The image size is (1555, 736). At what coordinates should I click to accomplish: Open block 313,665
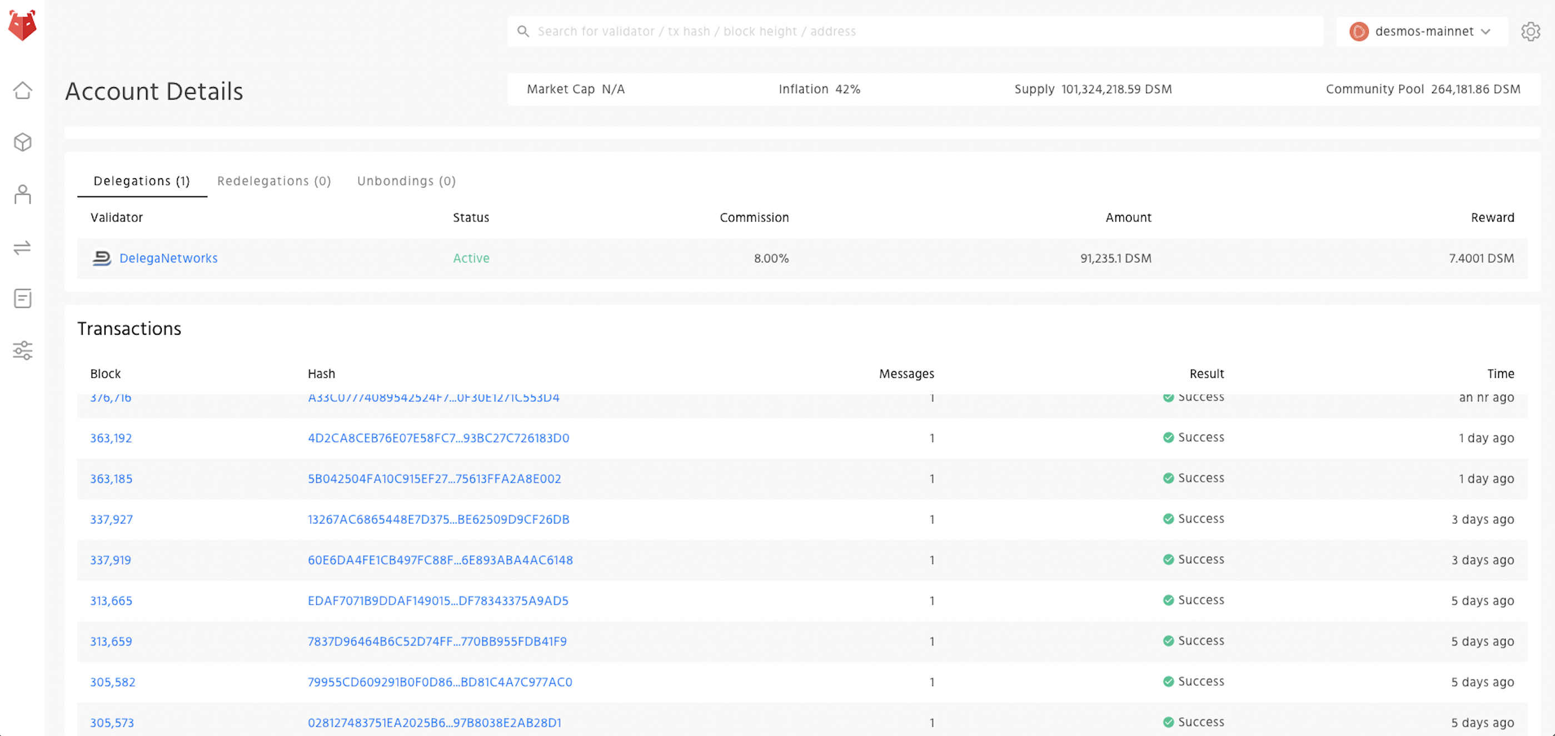click(111, 601)
